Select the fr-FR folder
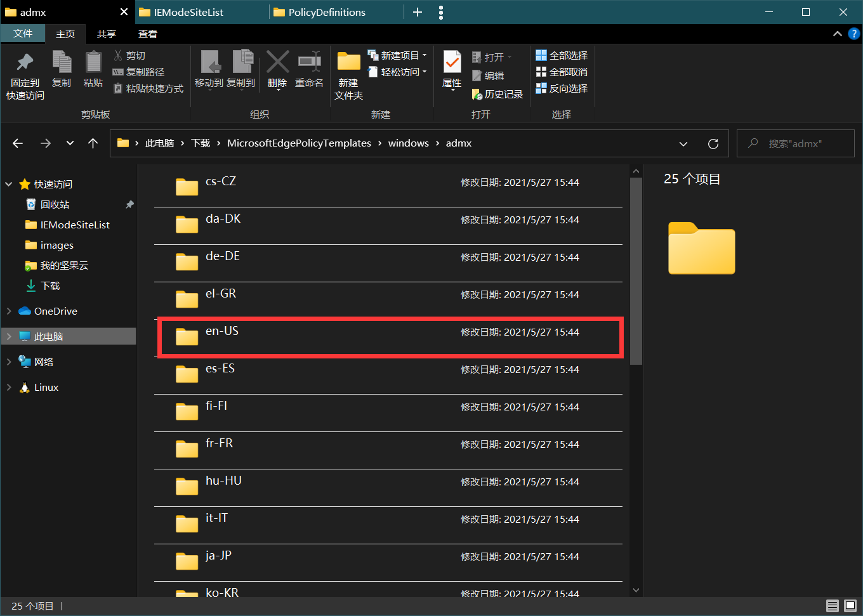 [388, 450]
